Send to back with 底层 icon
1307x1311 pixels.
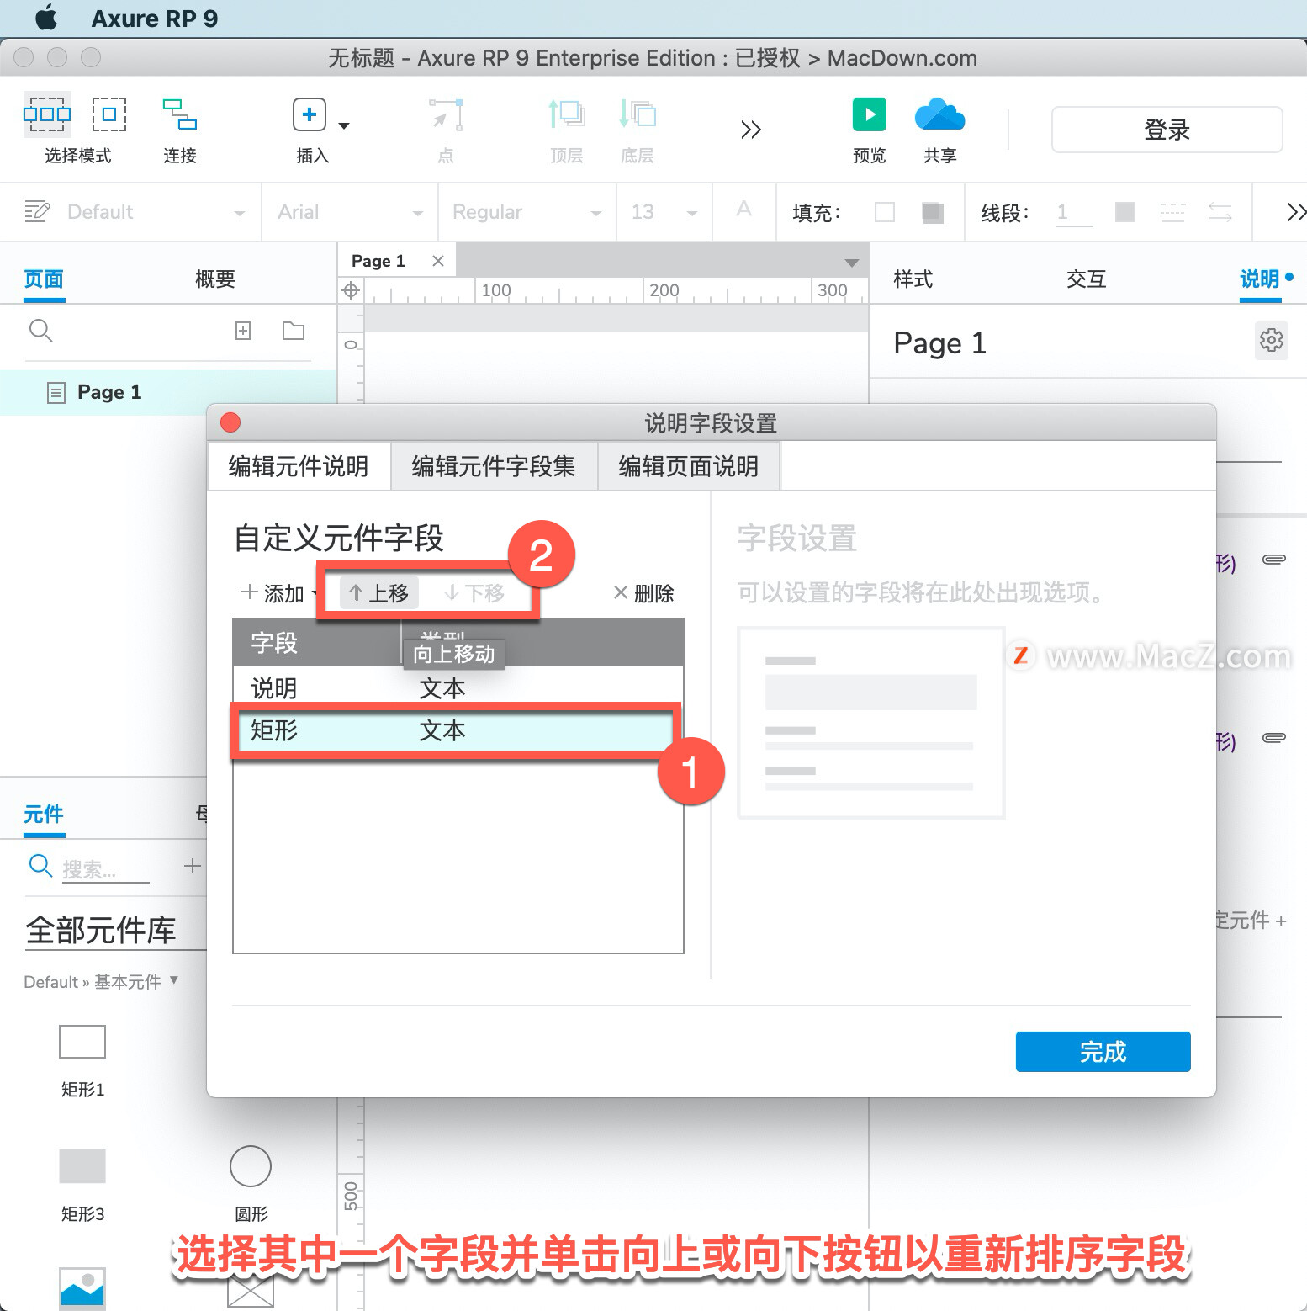[638, 114]
